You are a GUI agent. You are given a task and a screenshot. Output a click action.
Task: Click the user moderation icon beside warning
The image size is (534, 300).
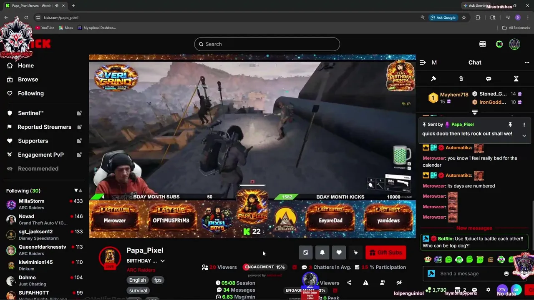pyautogui.click(x=382, y=282)
